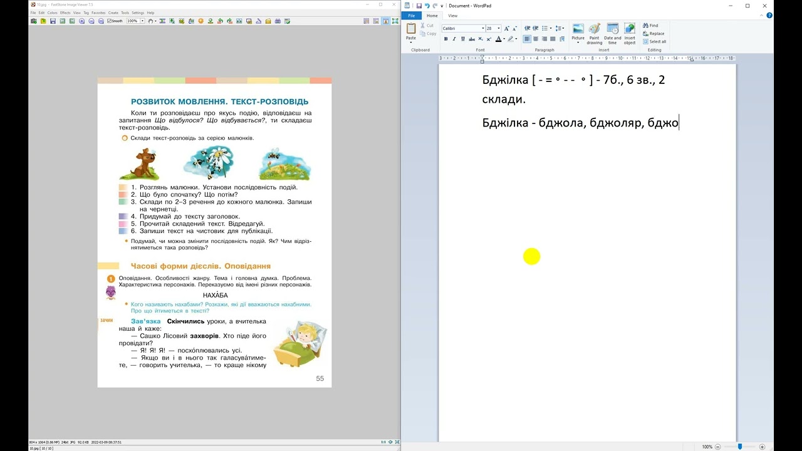Select Align text right in WordPad
Viewport: 802px width, 451px height.
point(544,39)
